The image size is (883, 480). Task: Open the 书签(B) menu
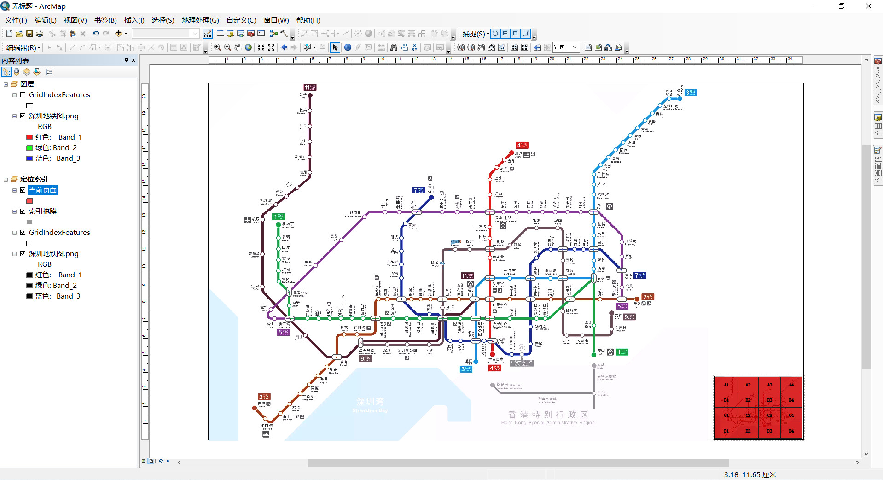tap(105, 20)
